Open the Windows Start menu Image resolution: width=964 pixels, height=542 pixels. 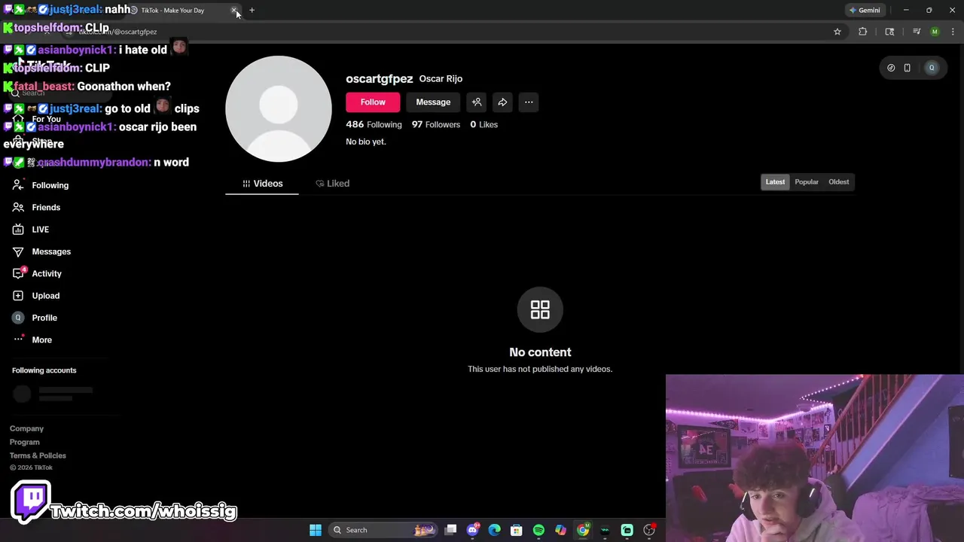[x=316, y=530]
